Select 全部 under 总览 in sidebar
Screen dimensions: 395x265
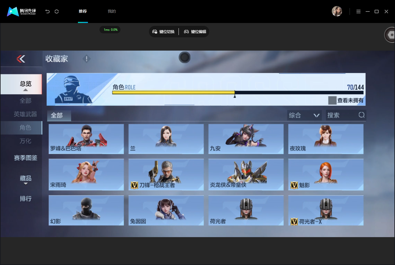click(x=25, y=101)
